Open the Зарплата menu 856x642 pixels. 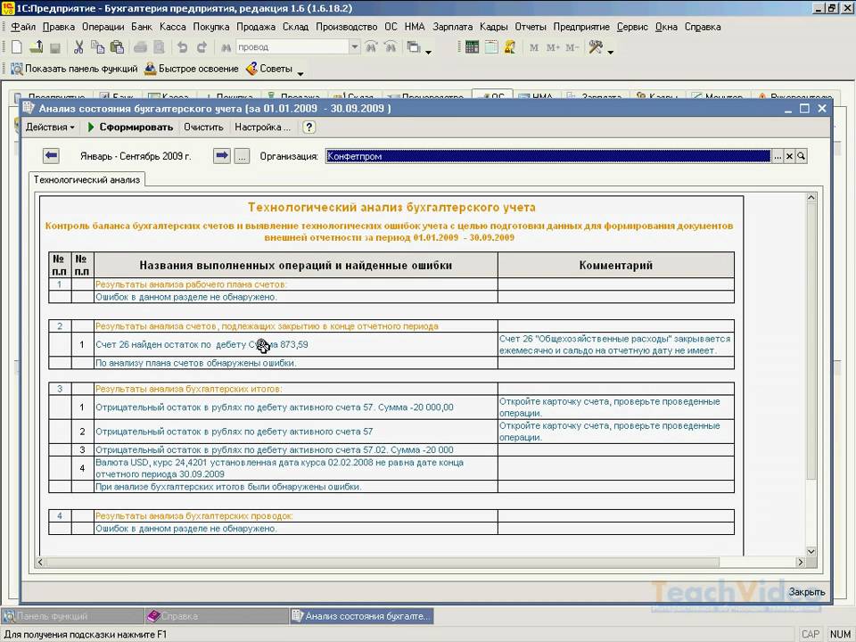453,27
